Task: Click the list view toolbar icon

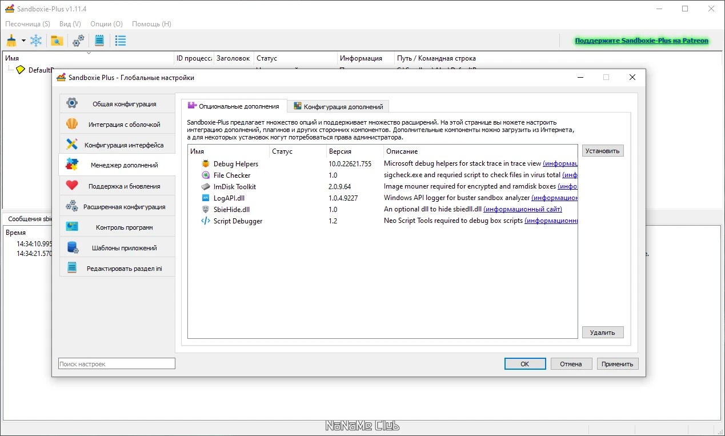Action: 121,41
